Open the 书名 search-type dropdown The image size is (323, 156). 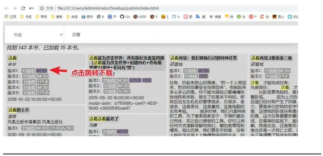[34, 34]
